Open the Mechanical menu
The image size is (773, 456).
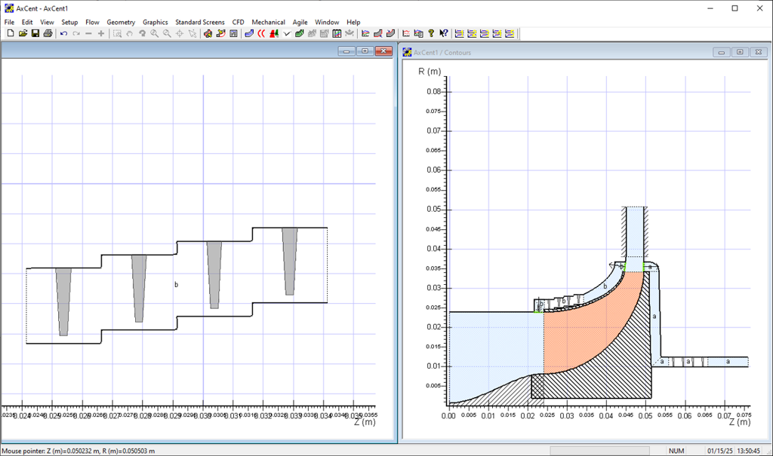coord(268,22)
